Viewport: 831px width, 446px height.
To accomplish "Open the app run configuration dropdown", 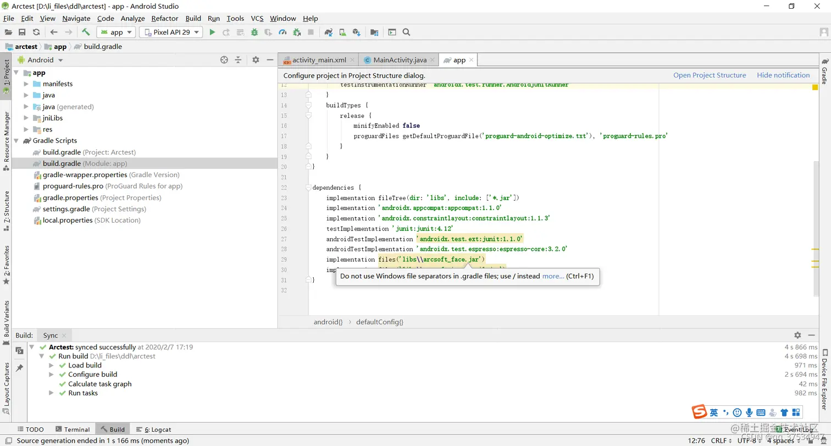I will [x=116, y=32].
